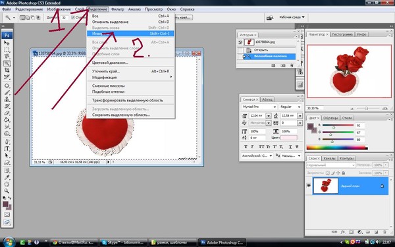
Task: Select the Slice tool
Action: click(7, 77)
